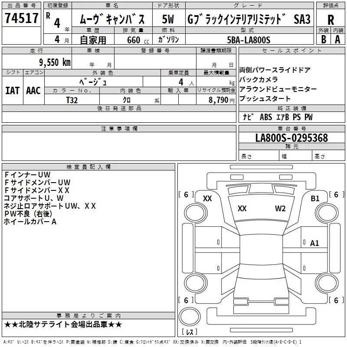Screen dimensions: 347x347
Task: Click XX mark on the fender opposite B1
Action: pyautogui.click(x=207, y=199)
